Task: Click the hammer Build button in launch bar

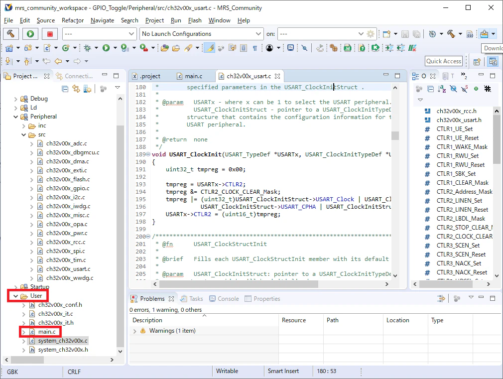Action: (10, 34)
